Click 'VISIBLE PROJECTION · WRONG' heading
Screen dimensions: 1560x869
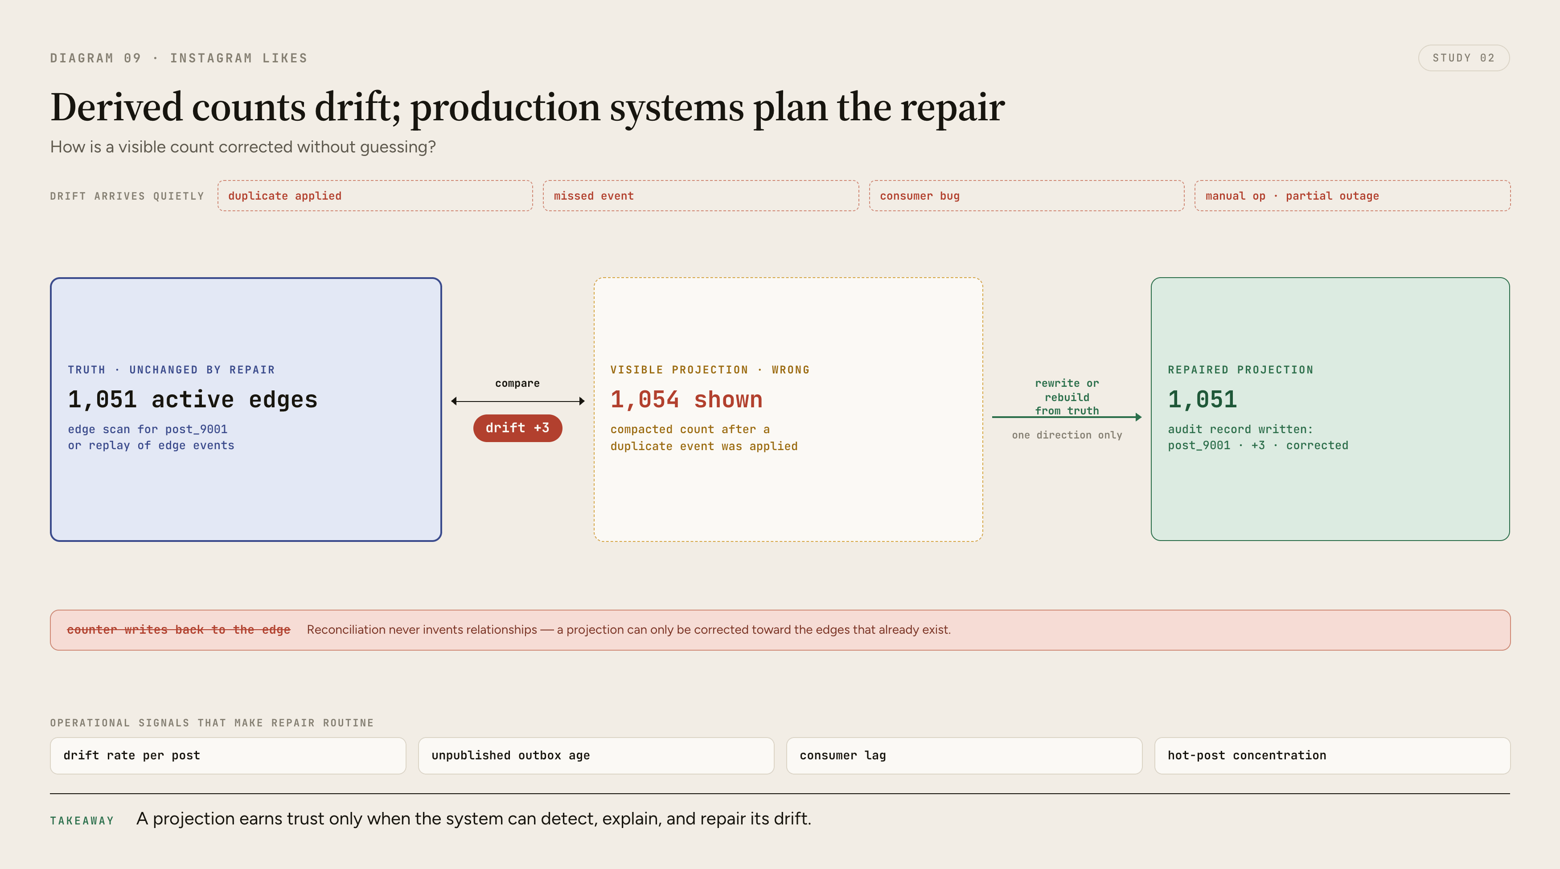tap(710, 369)
